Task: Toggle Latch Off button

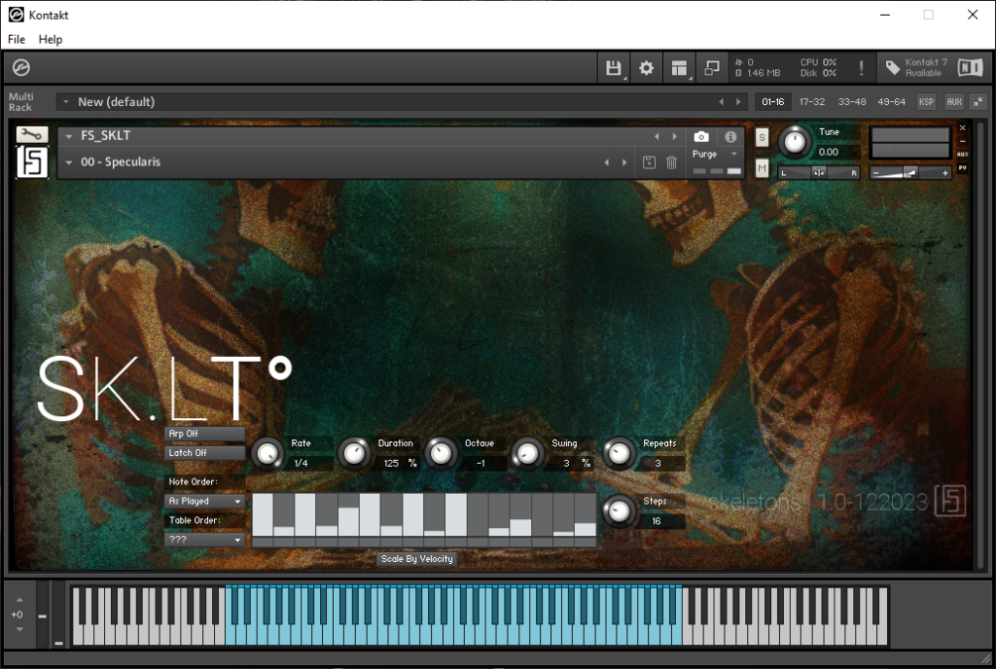Action: [x=204, y=453]
